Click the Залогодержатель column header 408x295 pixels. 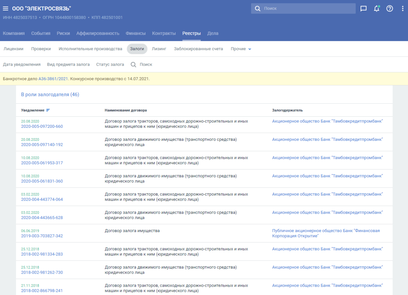288,110
